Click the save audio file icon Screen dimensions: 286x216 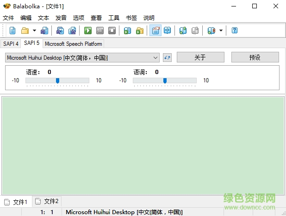[60, 31]
